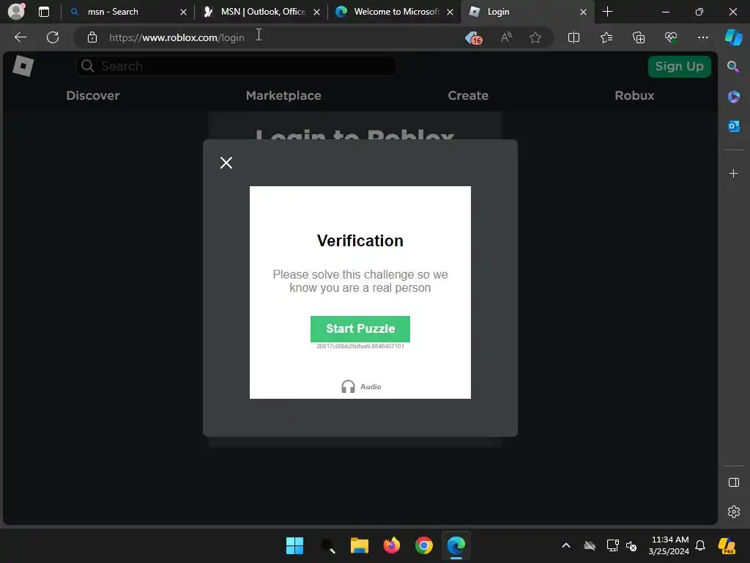This screenshot has height=563, width=750.
Task: Open the shopping coupons icon with badge 16
Action: [x=474, y=38]
